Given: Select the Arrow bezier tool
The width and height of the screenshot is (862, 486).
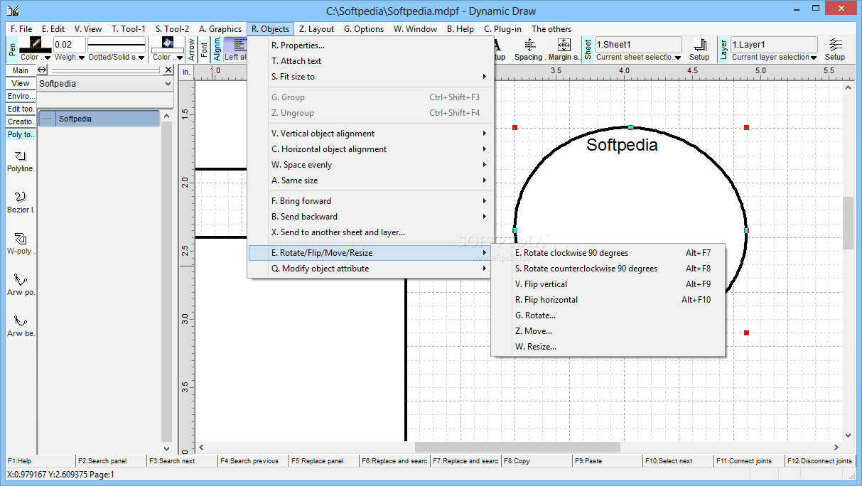Looking at the screenshot, I should tap(21, 326).
